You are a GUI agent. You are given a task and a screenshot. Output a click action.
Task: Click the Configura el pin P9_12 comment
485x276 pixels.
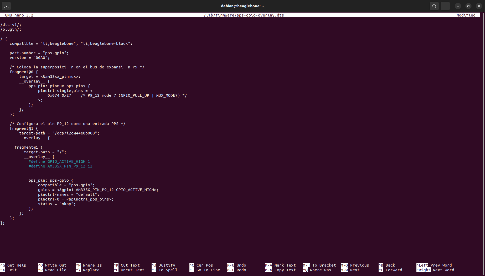(68, 124)
